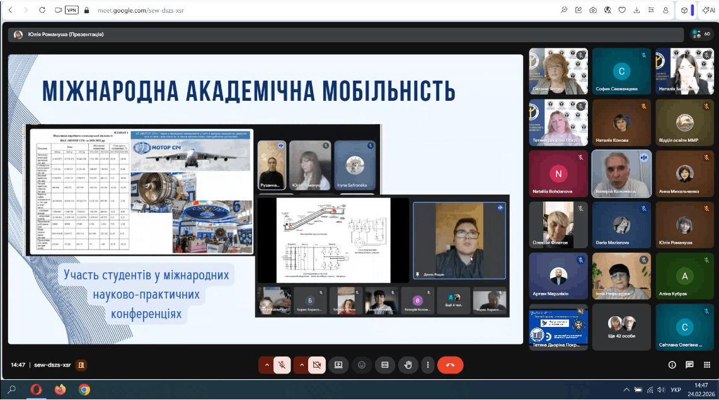The height and width of the screenshot is (400, 719).
Task: Open Firefox from the Windows taskbar
Action: (60, 389)
